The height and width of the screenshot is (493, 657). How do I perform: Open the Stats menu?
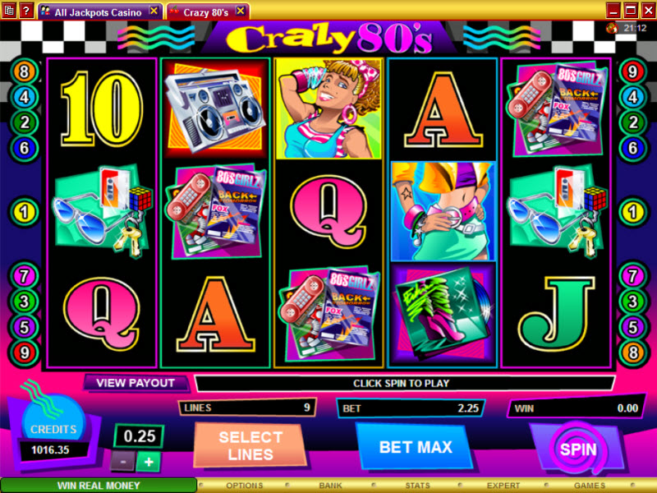pyautogui.click(x=417, y=486)
